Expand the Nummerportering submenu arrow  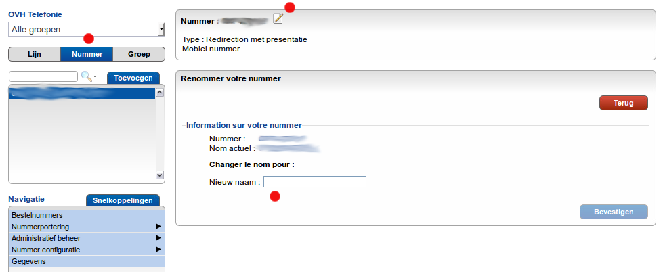pos(158,227)
